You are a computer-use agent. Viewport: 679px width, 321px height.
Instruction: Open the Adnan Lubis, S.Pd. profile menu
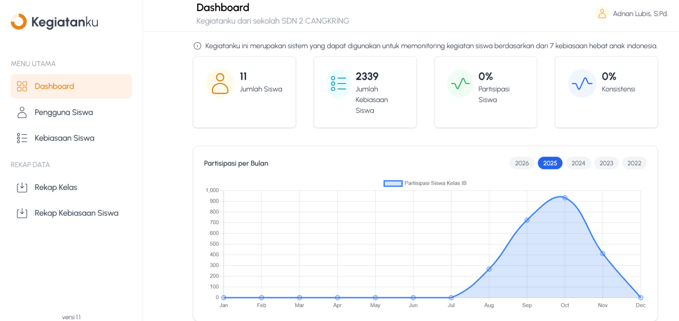coord(640,14)
